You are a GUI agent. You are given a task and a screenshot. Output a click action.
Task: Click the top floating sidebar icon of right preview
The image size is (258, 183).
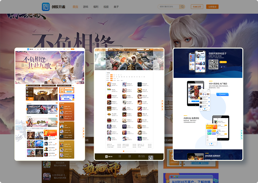(242, 131)
